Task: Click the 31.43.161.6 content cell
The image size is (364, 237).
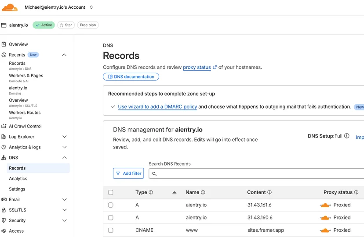Action: pyautogui.click(x=259, y=205)
